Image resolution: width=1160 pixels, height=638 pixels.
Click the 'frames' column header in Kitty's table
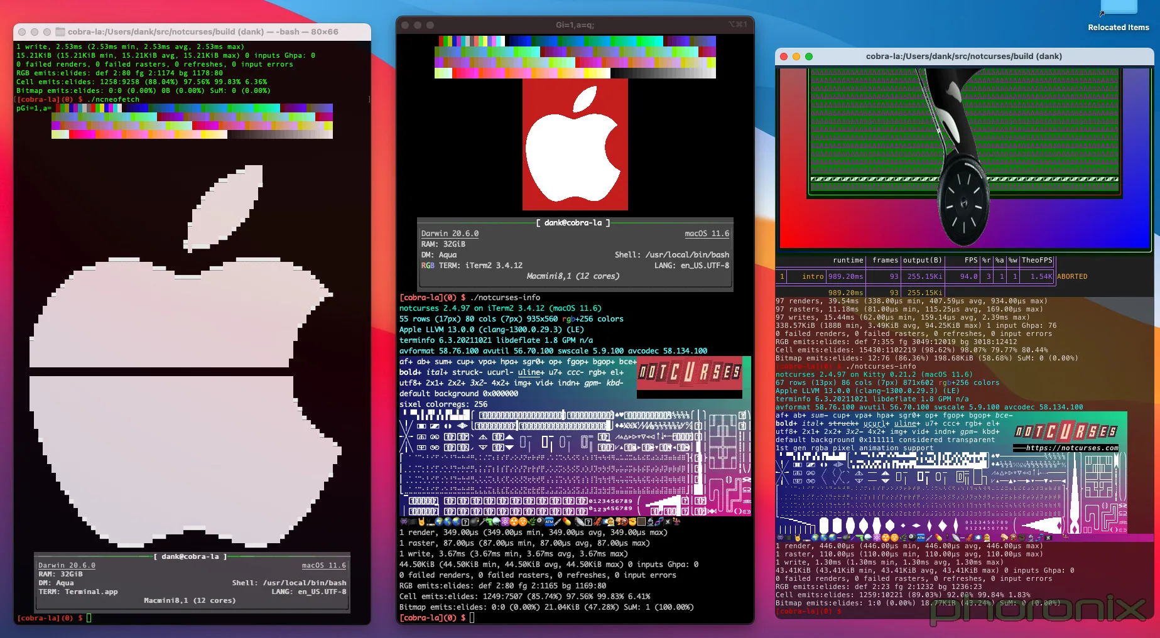click(x=885, y=260)
